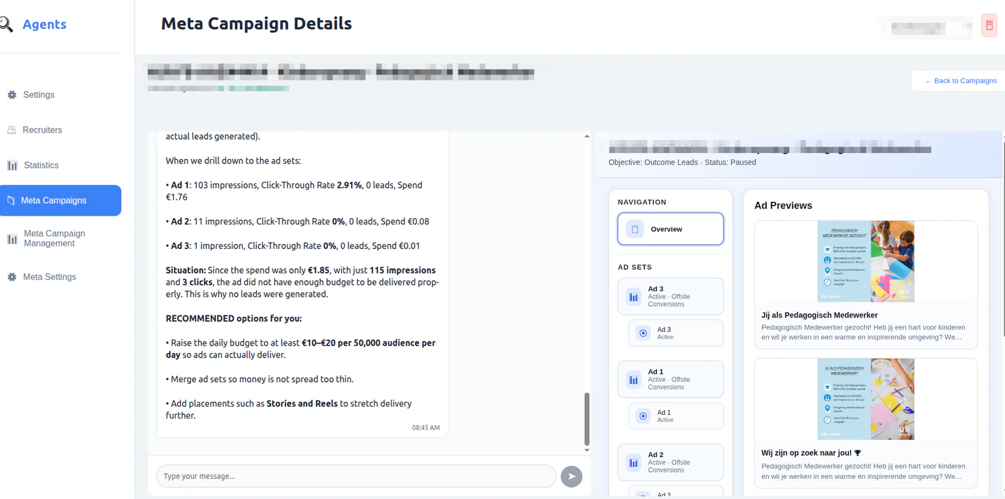Click the send message arrow button

tap(572, 476)
